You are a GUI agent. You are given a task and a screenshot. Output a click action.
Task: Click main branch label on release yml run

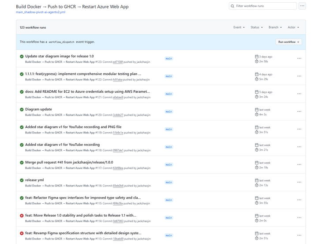coord(169,182)
